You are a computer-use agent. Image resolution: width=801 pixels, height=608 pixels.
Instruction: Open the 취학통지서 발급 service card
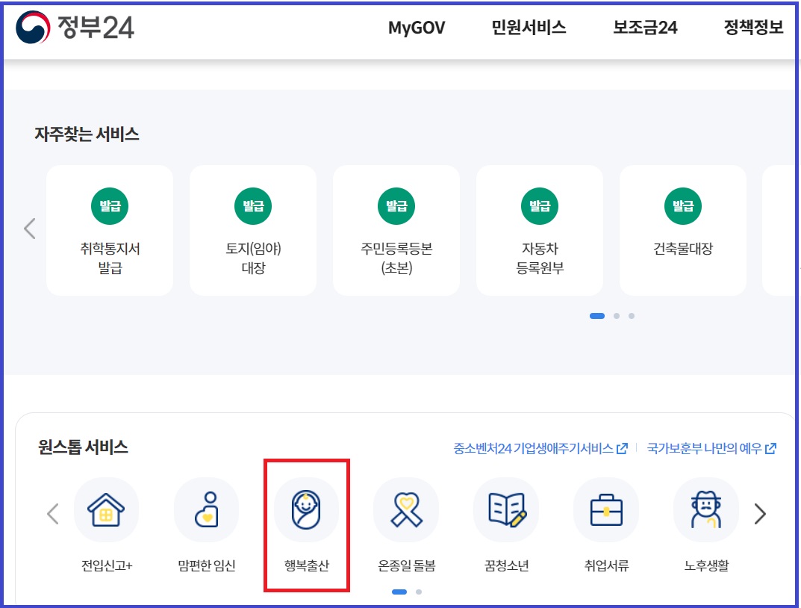(109, 229)
